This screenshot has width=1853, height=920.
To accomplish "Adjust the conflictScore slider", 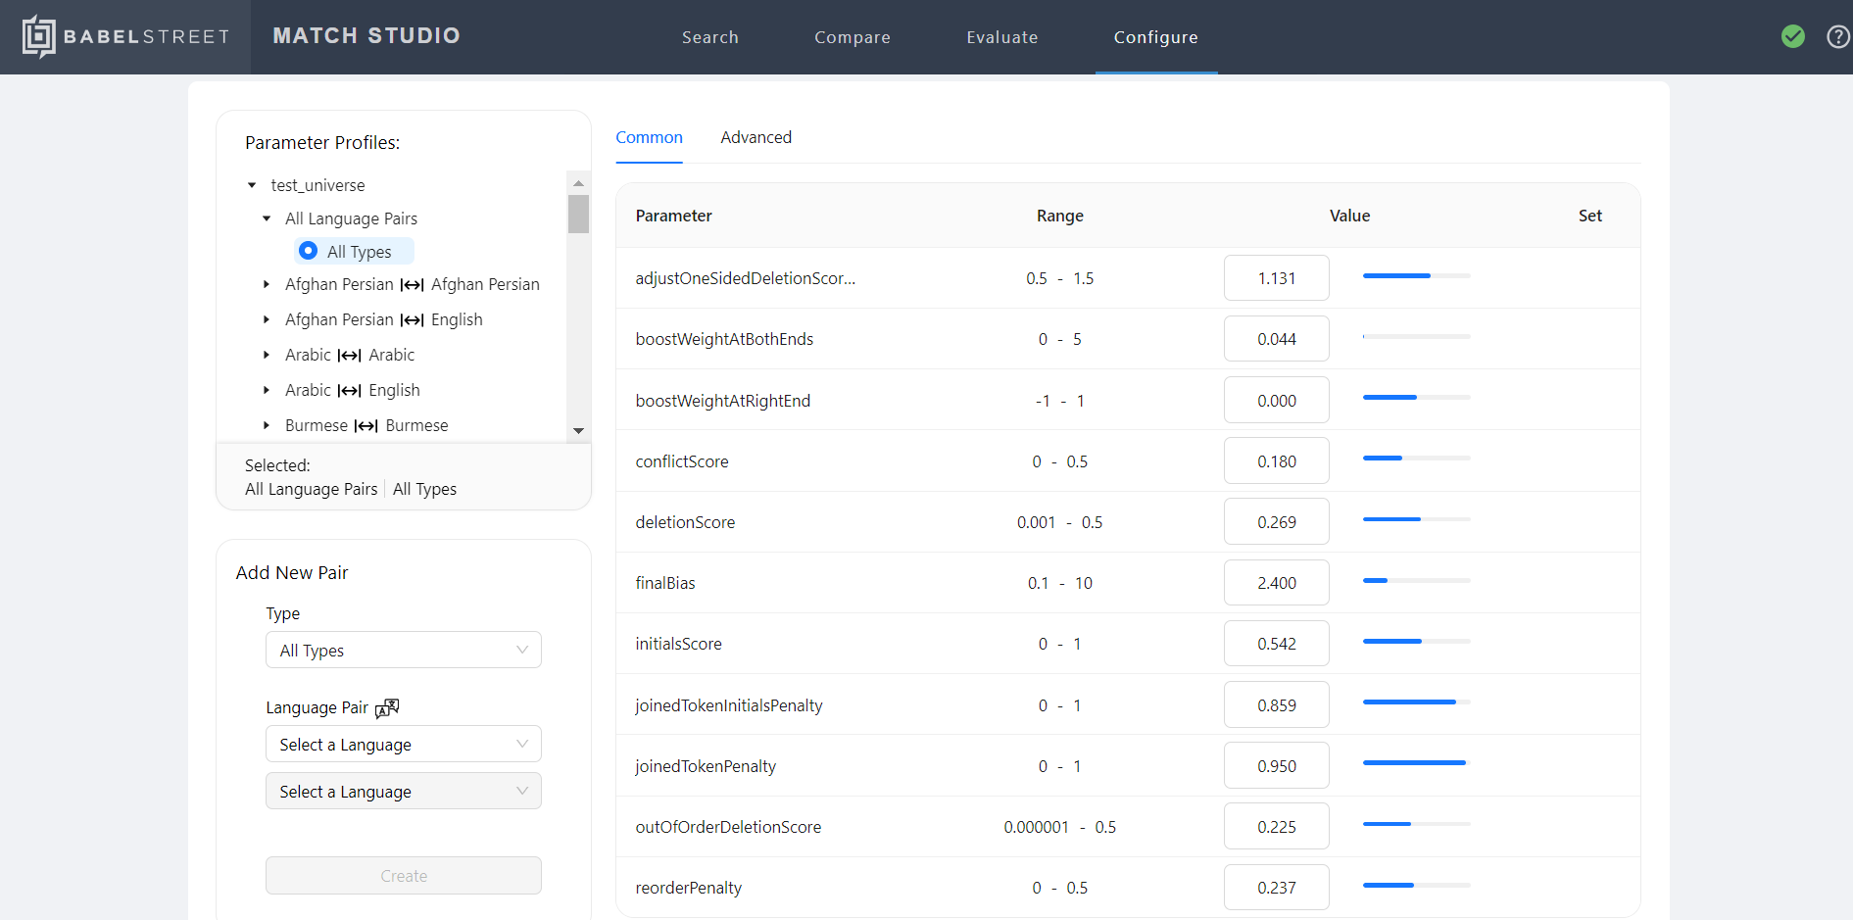I will 1416,459.
